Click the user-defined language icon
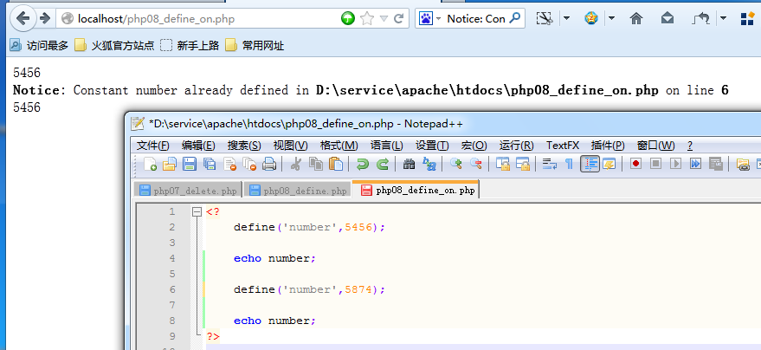Image resolution: width=761 pixels, height=350 pixels. [609, 164]
